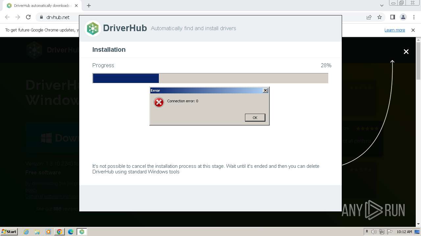421x236 pixels.
Task: Open the tab search dropdown
Action: (x=382, y=6)
